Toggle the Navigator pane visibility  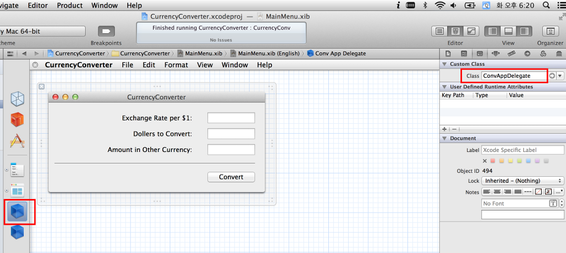click(492, 31)
